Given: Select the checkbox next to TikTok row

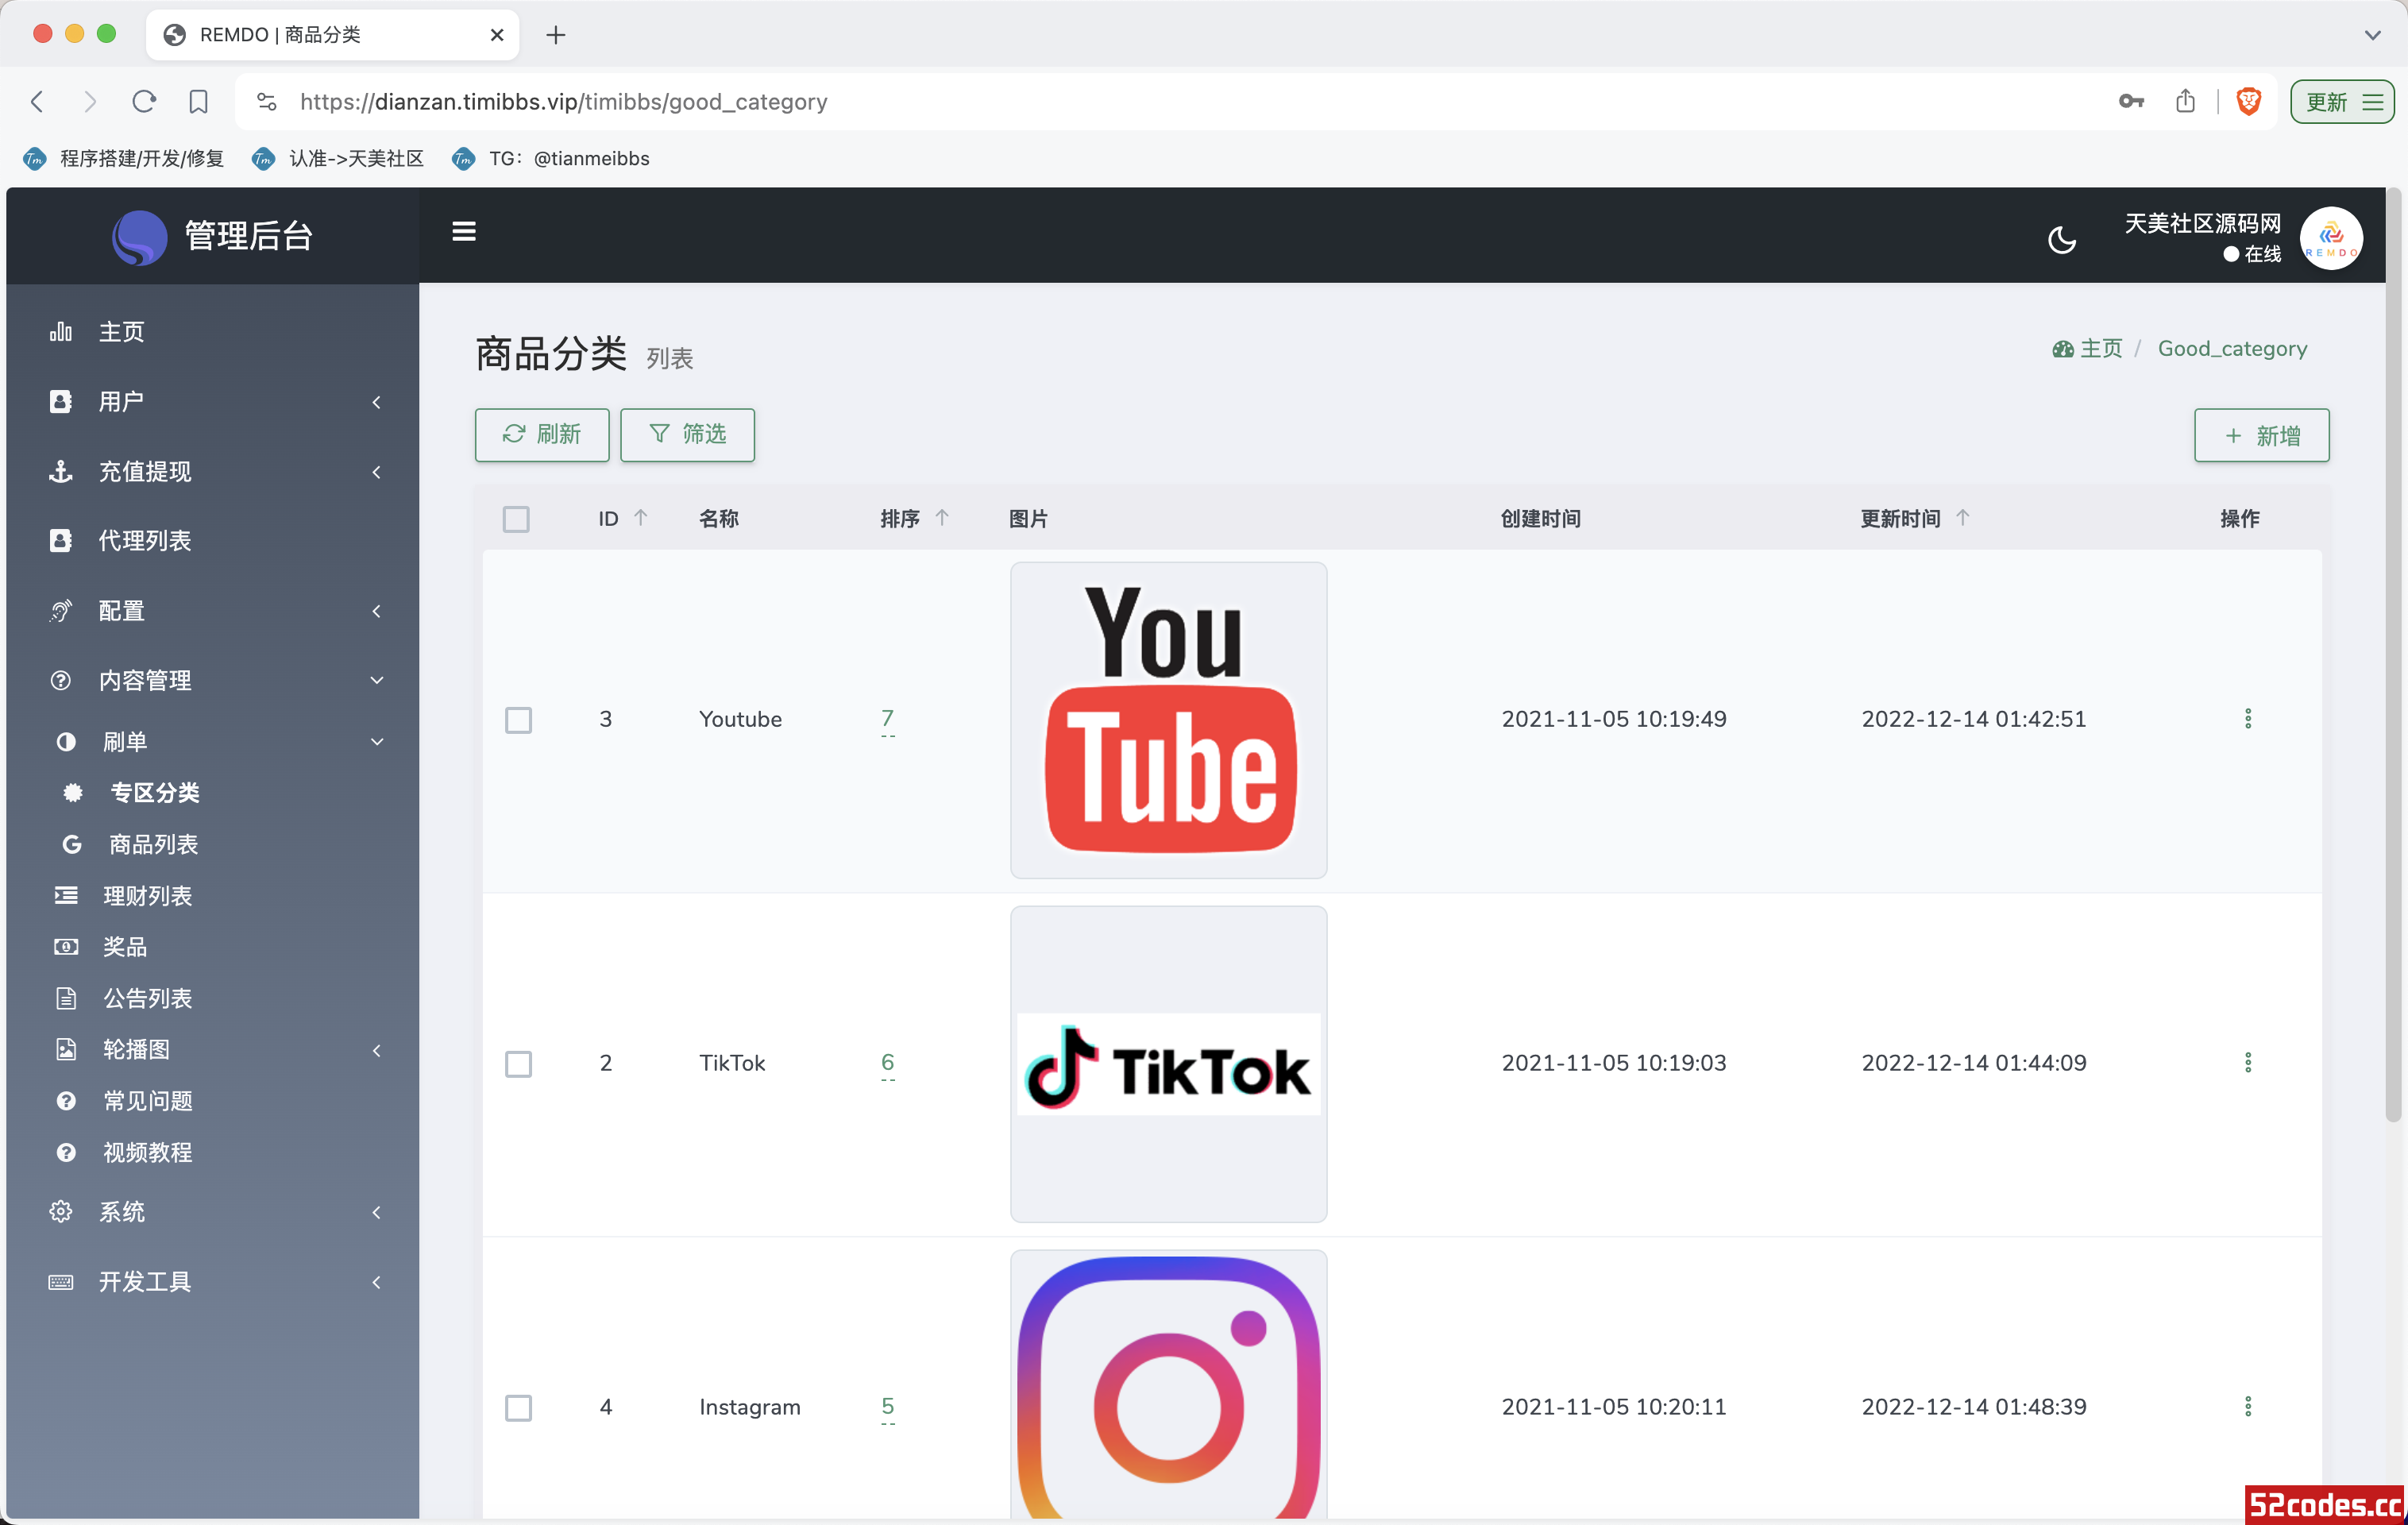Looking at the screenshot, I should (518, 1062).
